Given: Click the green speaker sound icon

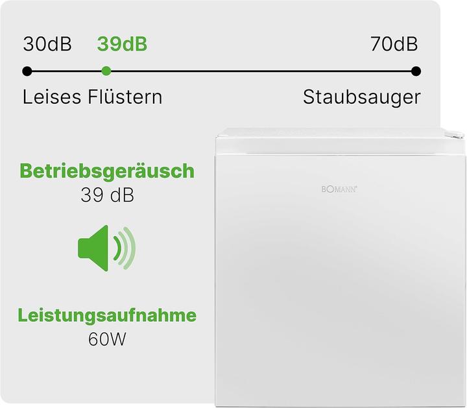Looking at the screenshot, I should tap(106, 248).
